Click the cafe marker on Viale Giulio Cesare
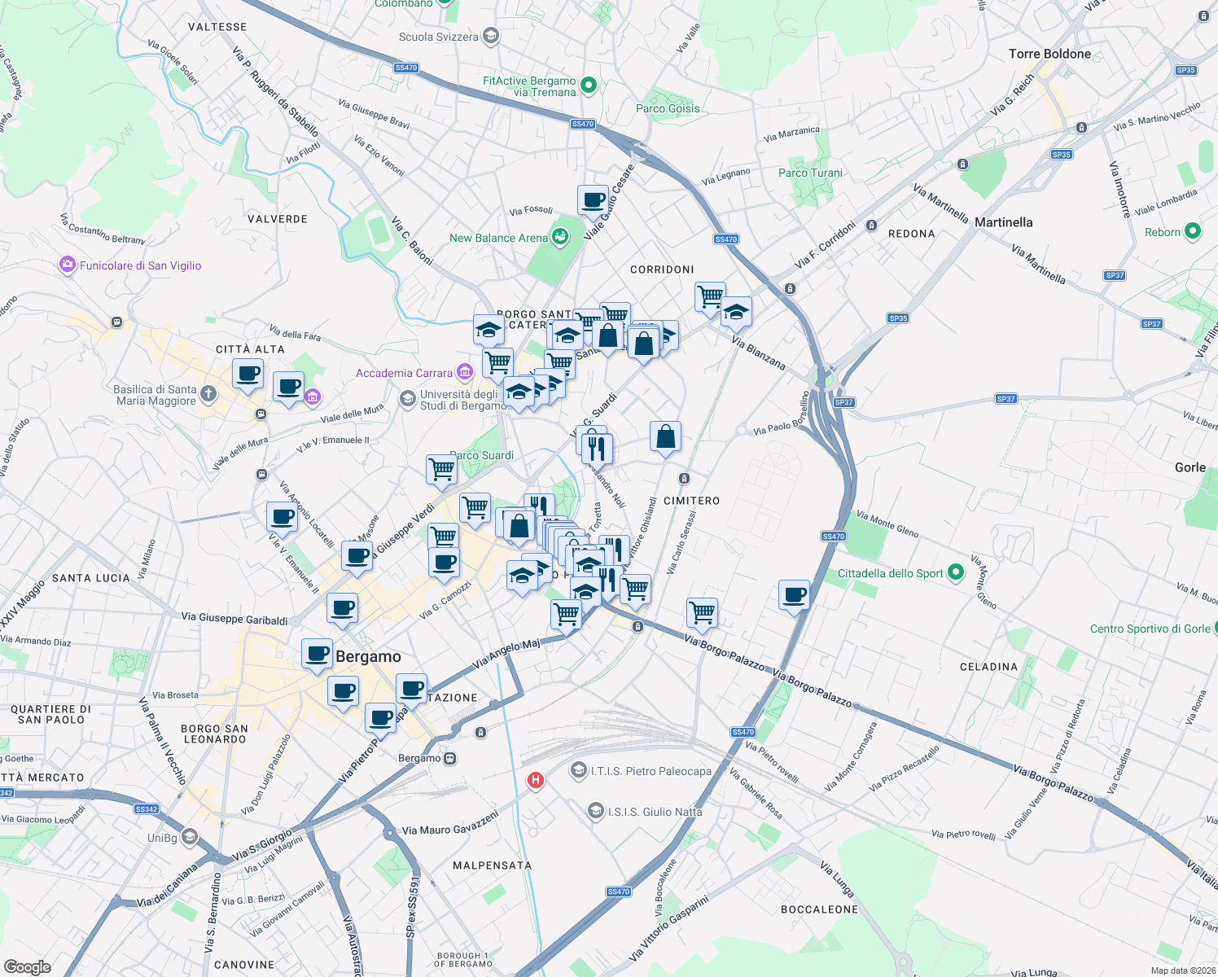Viewport: 1218px width, 977px height. 594,200
